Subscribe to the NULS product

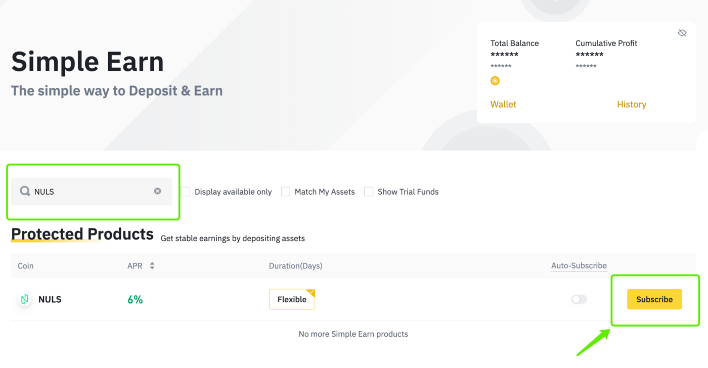pos(654,299)
